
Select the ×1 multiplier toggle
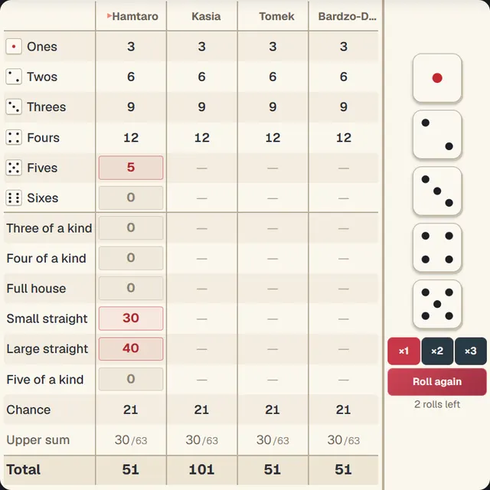(403, 351)
